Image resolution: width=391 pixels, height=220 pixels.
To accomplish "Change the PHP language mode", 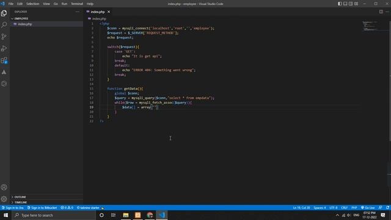I will [x=354, y=208].
